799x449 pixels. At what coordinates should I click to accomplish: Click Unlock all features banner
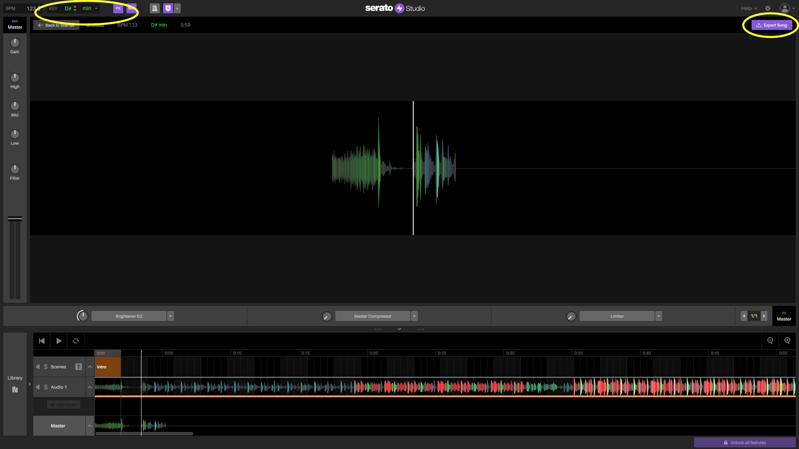pos(744,442)
